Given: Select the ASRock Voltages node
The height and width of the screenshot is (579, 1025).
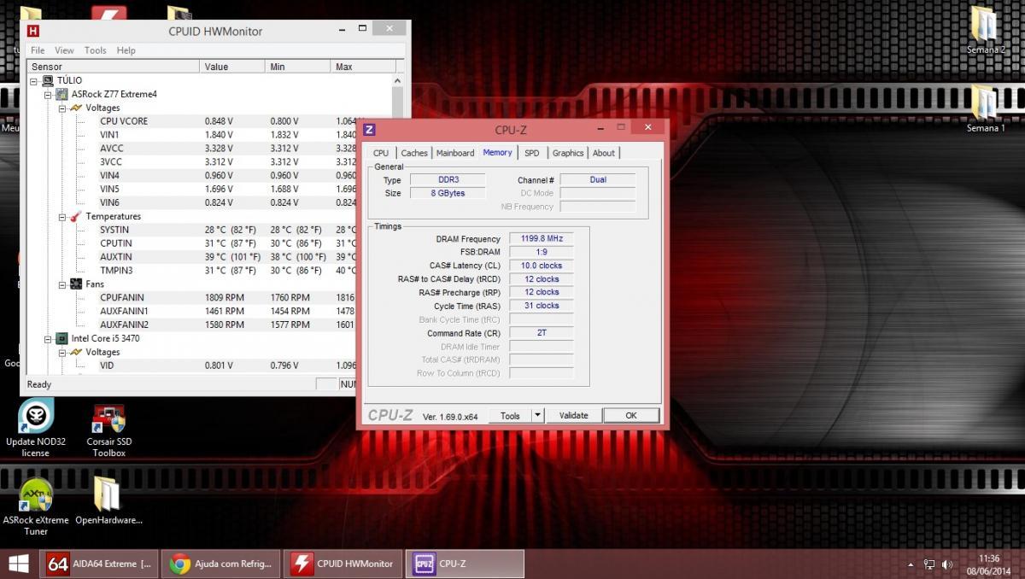Looking at the screenshot, I should click(102, 108).
